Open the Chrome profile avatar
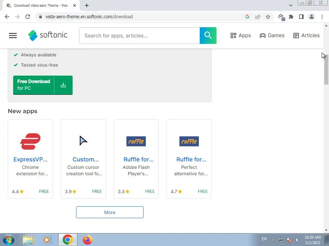 click(x=312, y=17)
